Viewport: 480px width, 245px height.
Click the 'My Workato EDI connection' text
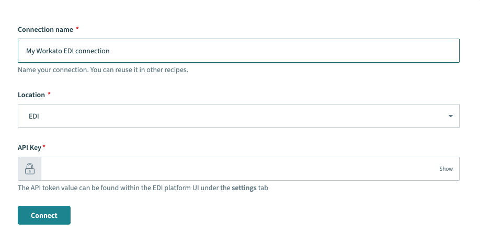[68, 51]
